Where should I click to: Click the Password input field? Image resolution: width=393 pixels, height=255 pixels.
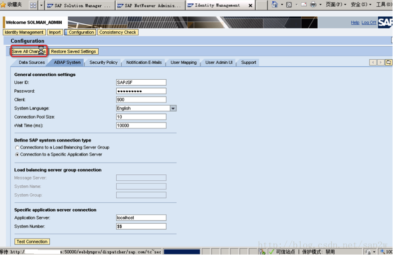141,91
